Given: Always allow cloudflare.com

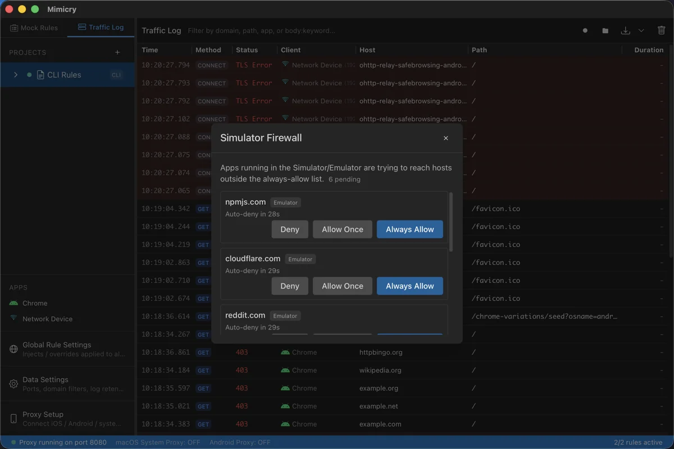Looking at the screenshot, I should coord(410,286).
